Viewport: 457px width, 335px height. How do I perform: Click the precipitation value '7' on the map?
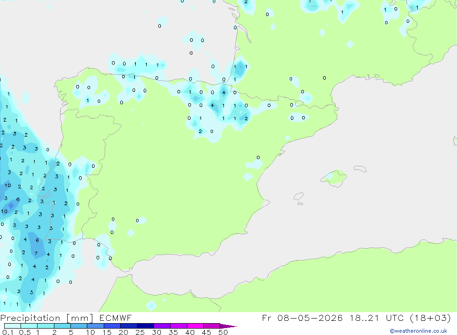(36, 253)
